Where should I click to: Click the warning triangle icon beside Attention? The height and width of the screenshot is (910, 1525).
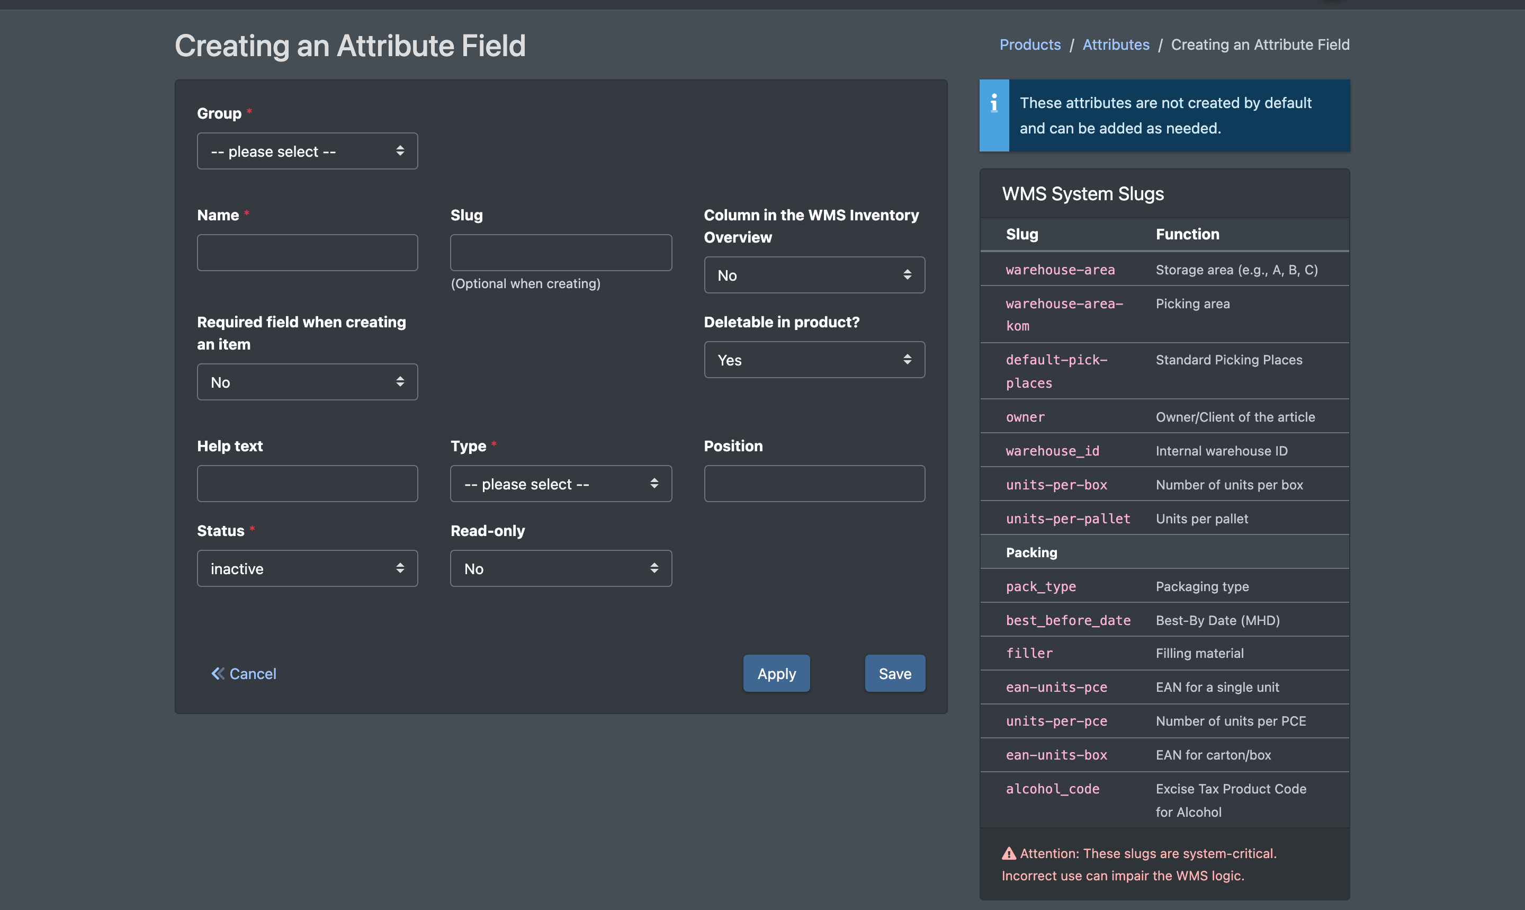click(1008, 853)
